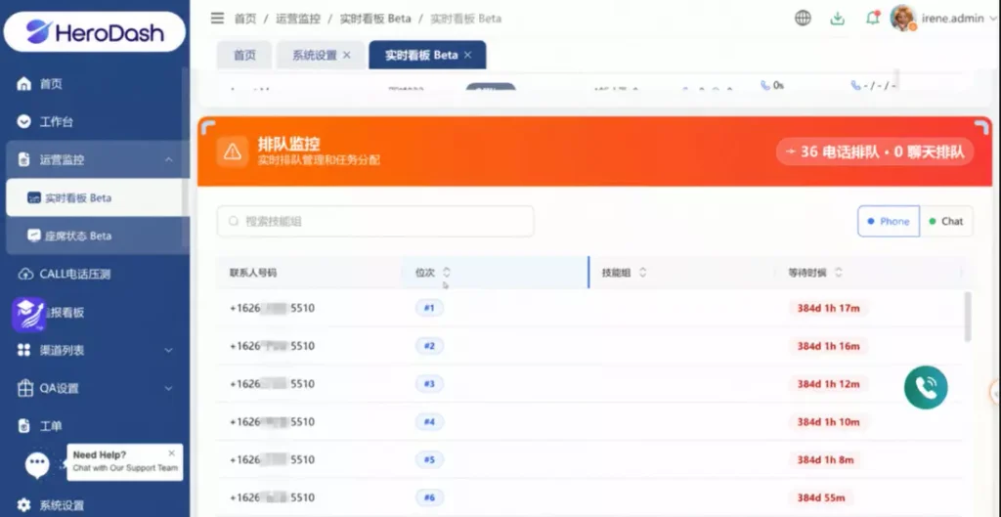The width and height of the screenshot is (1001, 517).
Task: Click the #3 position badge
Action: (429, 384)
